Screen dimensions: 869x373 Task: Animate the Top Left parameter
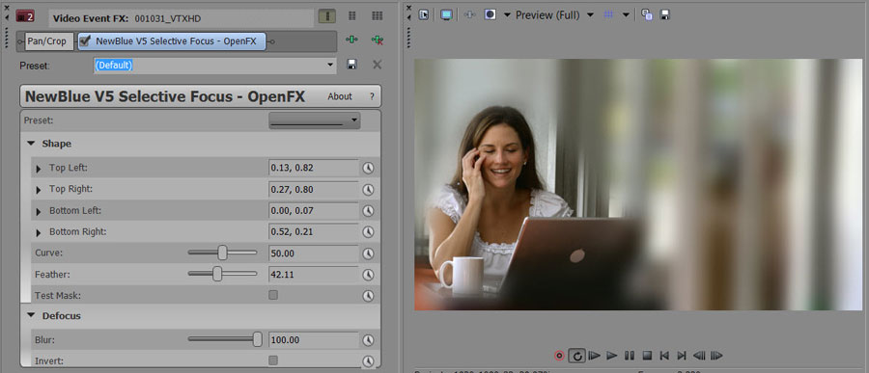point(368,168)
